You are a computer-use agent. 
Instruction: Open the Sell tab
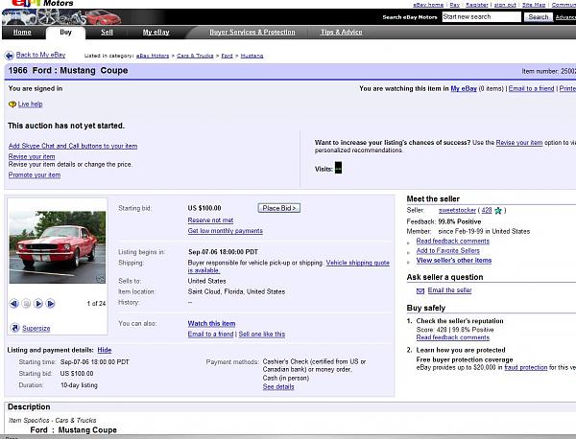(x=107, y=32)
